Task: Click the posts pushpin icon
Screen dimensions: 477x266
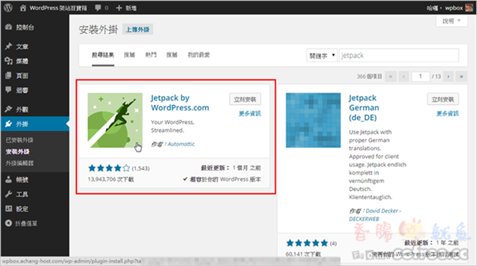Action: pos(8,46)
